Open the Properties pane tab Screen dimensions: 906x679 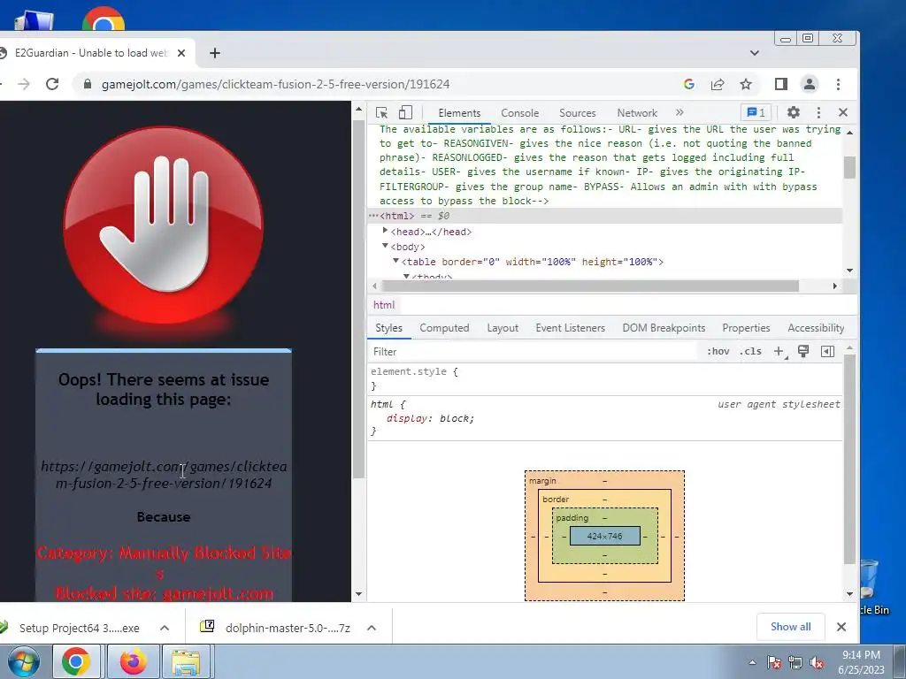746,328
